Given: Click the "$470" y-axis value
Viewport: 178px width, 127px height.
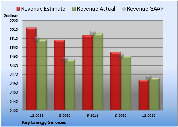Looking at the screenshot, I should [14, 74].
